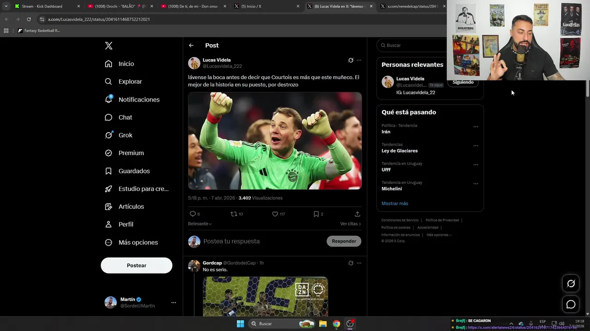Open Ver citas link
The width and height of the screenshot is (590, 331).
[350, 224]
